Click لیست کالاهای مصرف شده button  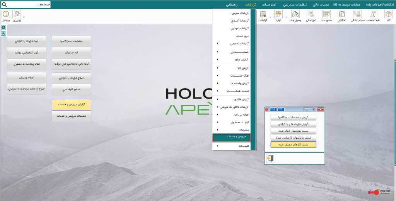click(293, 144)
